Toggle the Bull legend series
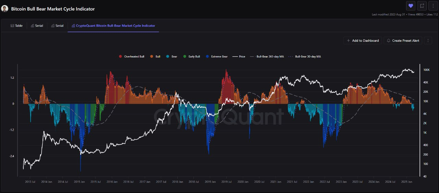 (155, 56)
